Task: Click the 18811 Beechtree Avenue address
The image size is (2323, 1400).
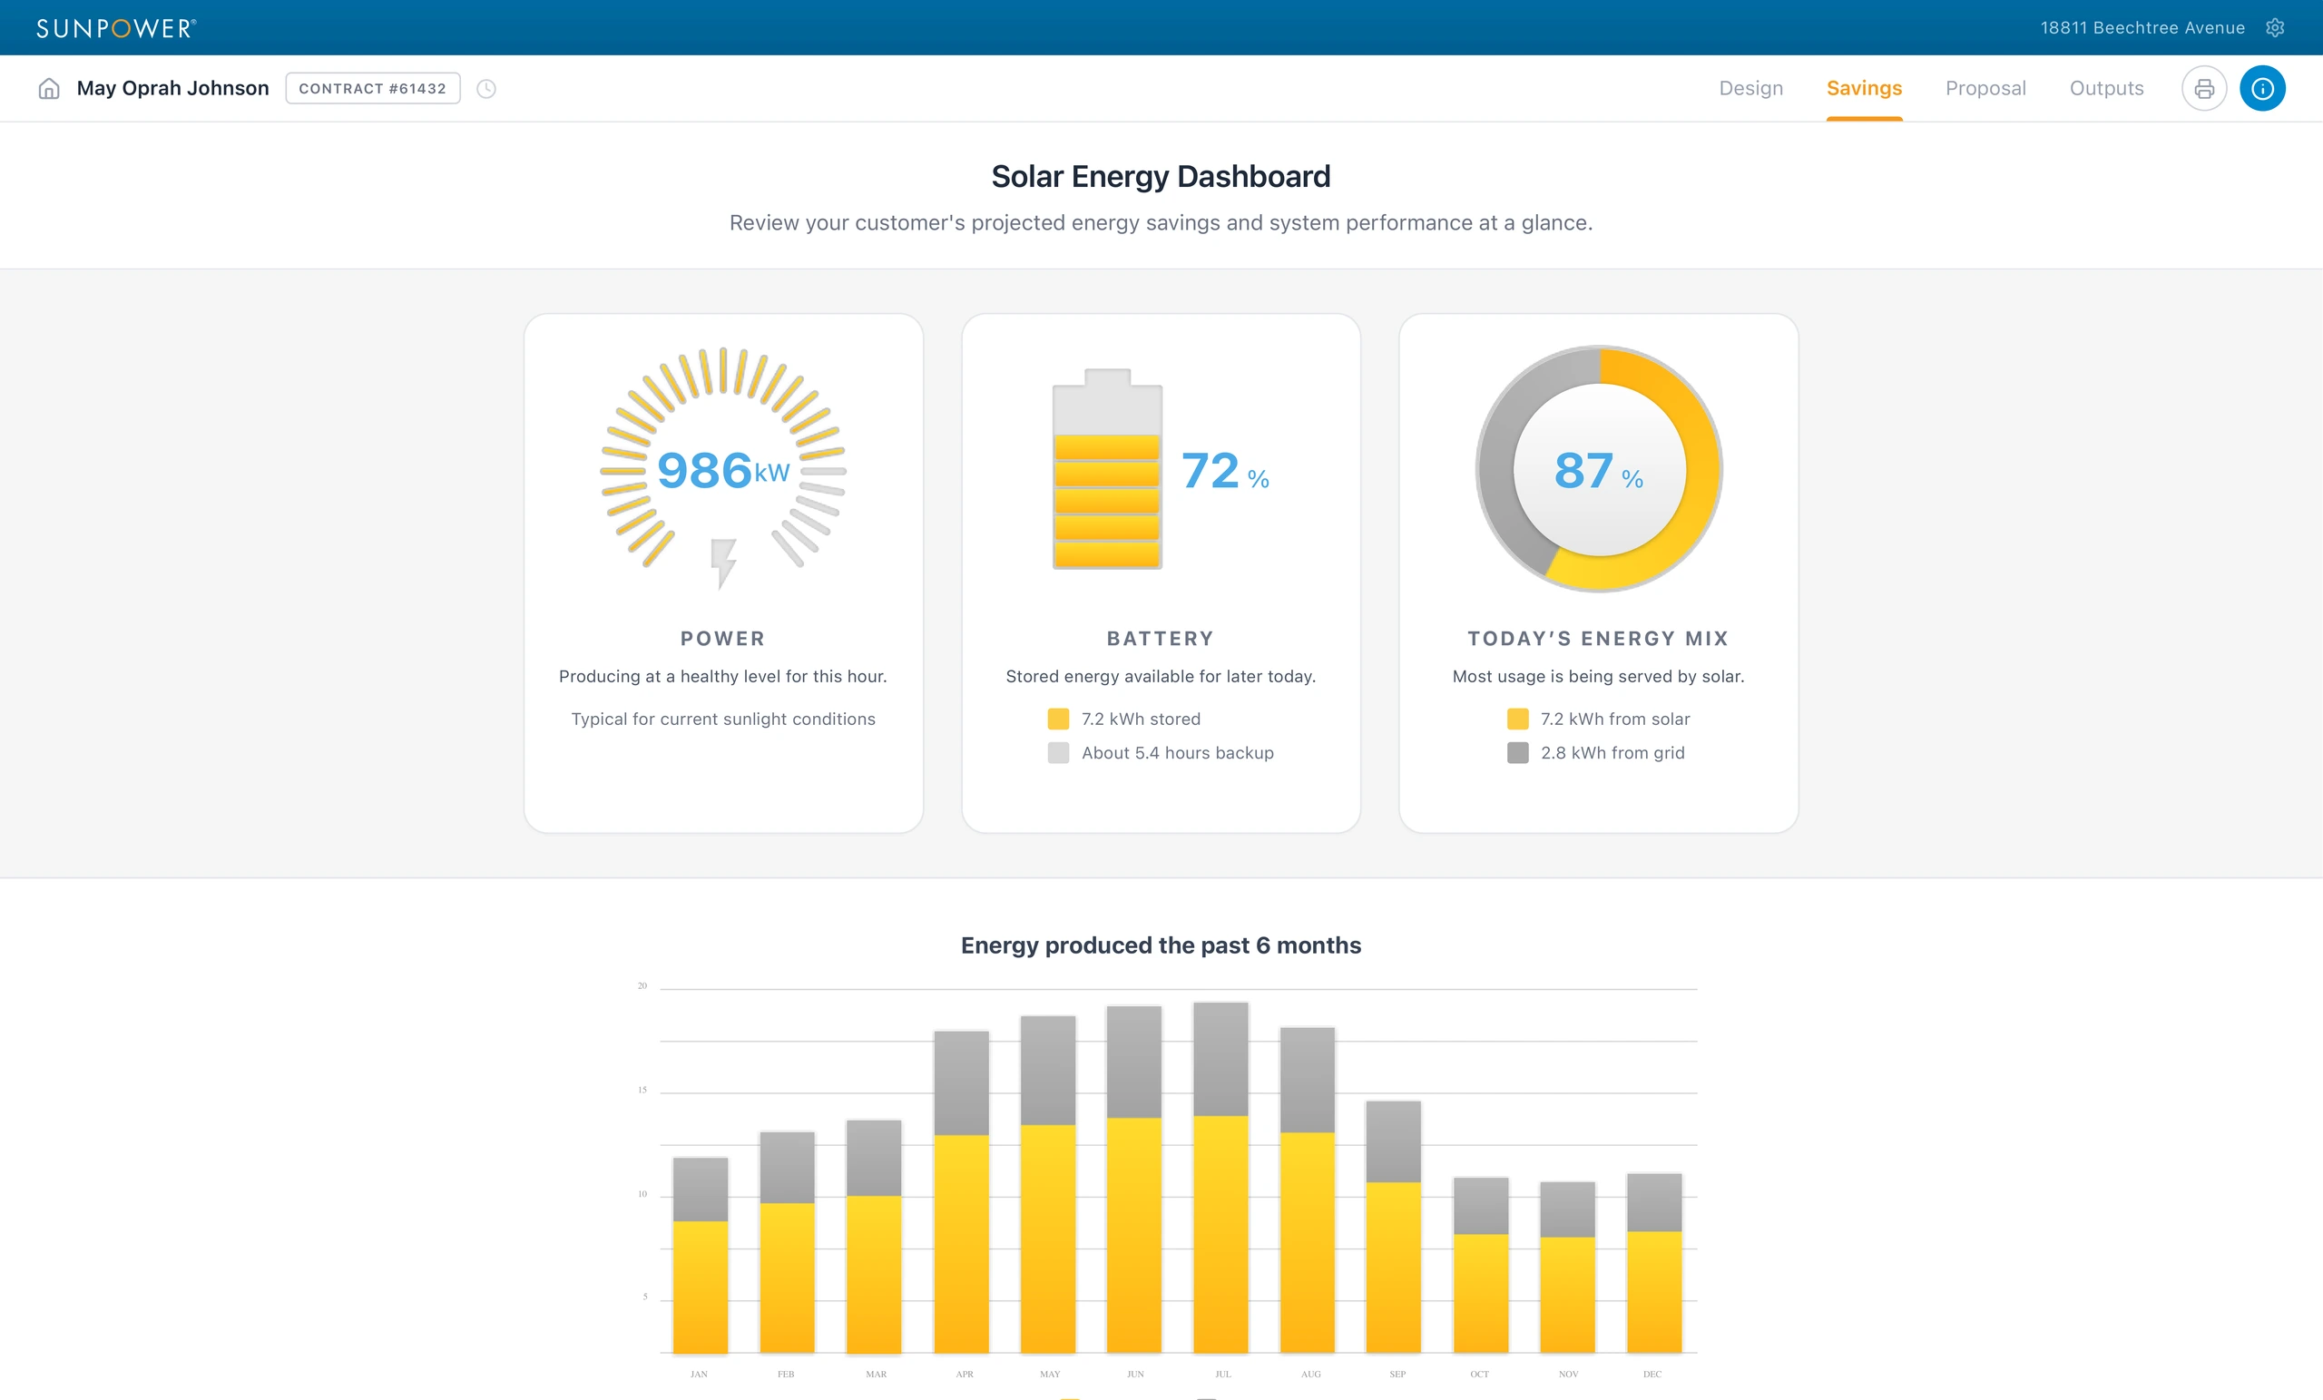Action: coord(2142,27)
